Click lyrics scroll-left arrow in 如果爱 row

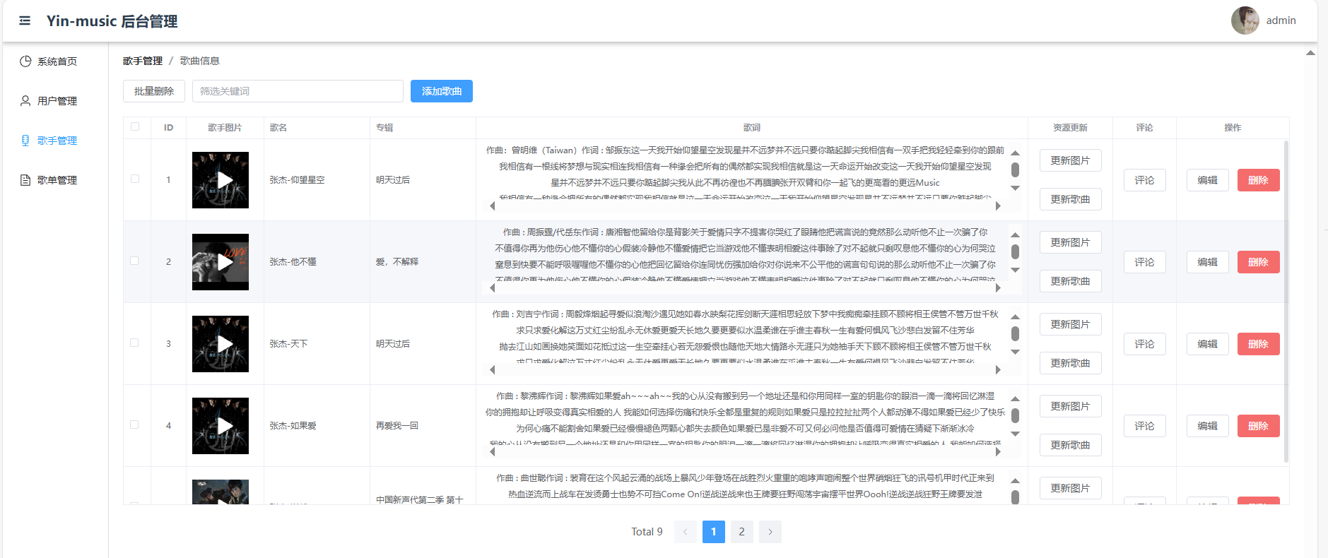tap(493, 452)
